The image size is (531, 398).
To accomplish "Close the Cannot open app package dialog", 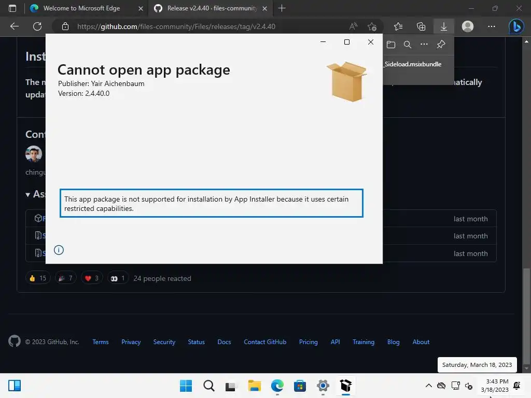I will tap(371, 42).
